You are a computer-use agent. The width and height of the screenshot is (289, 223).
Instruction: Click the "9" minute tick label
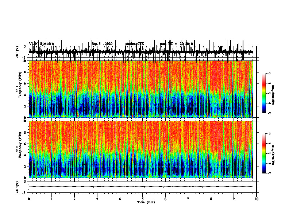pyautogui.click(x=234, y=199)
